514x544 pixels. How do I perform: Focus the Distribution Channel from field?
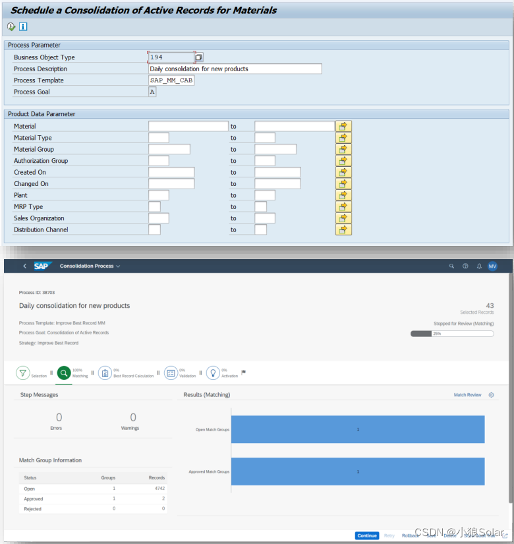click(x=154, y=229)
